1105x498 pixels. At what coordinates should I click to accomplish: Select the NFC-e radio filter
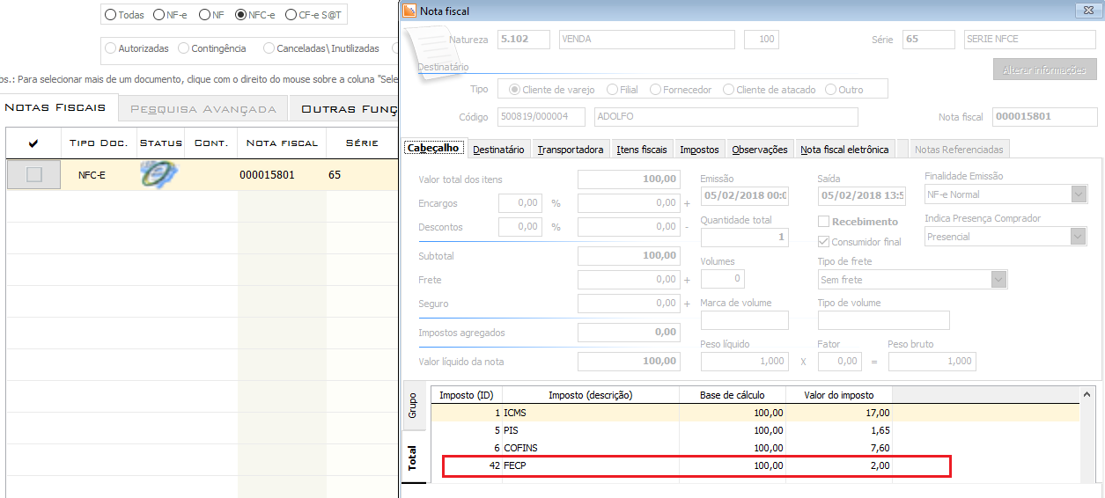click(x=240, y=15)
